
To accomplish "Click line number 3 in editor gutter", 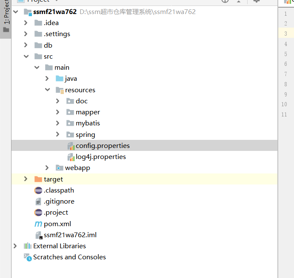I will 285,34.
